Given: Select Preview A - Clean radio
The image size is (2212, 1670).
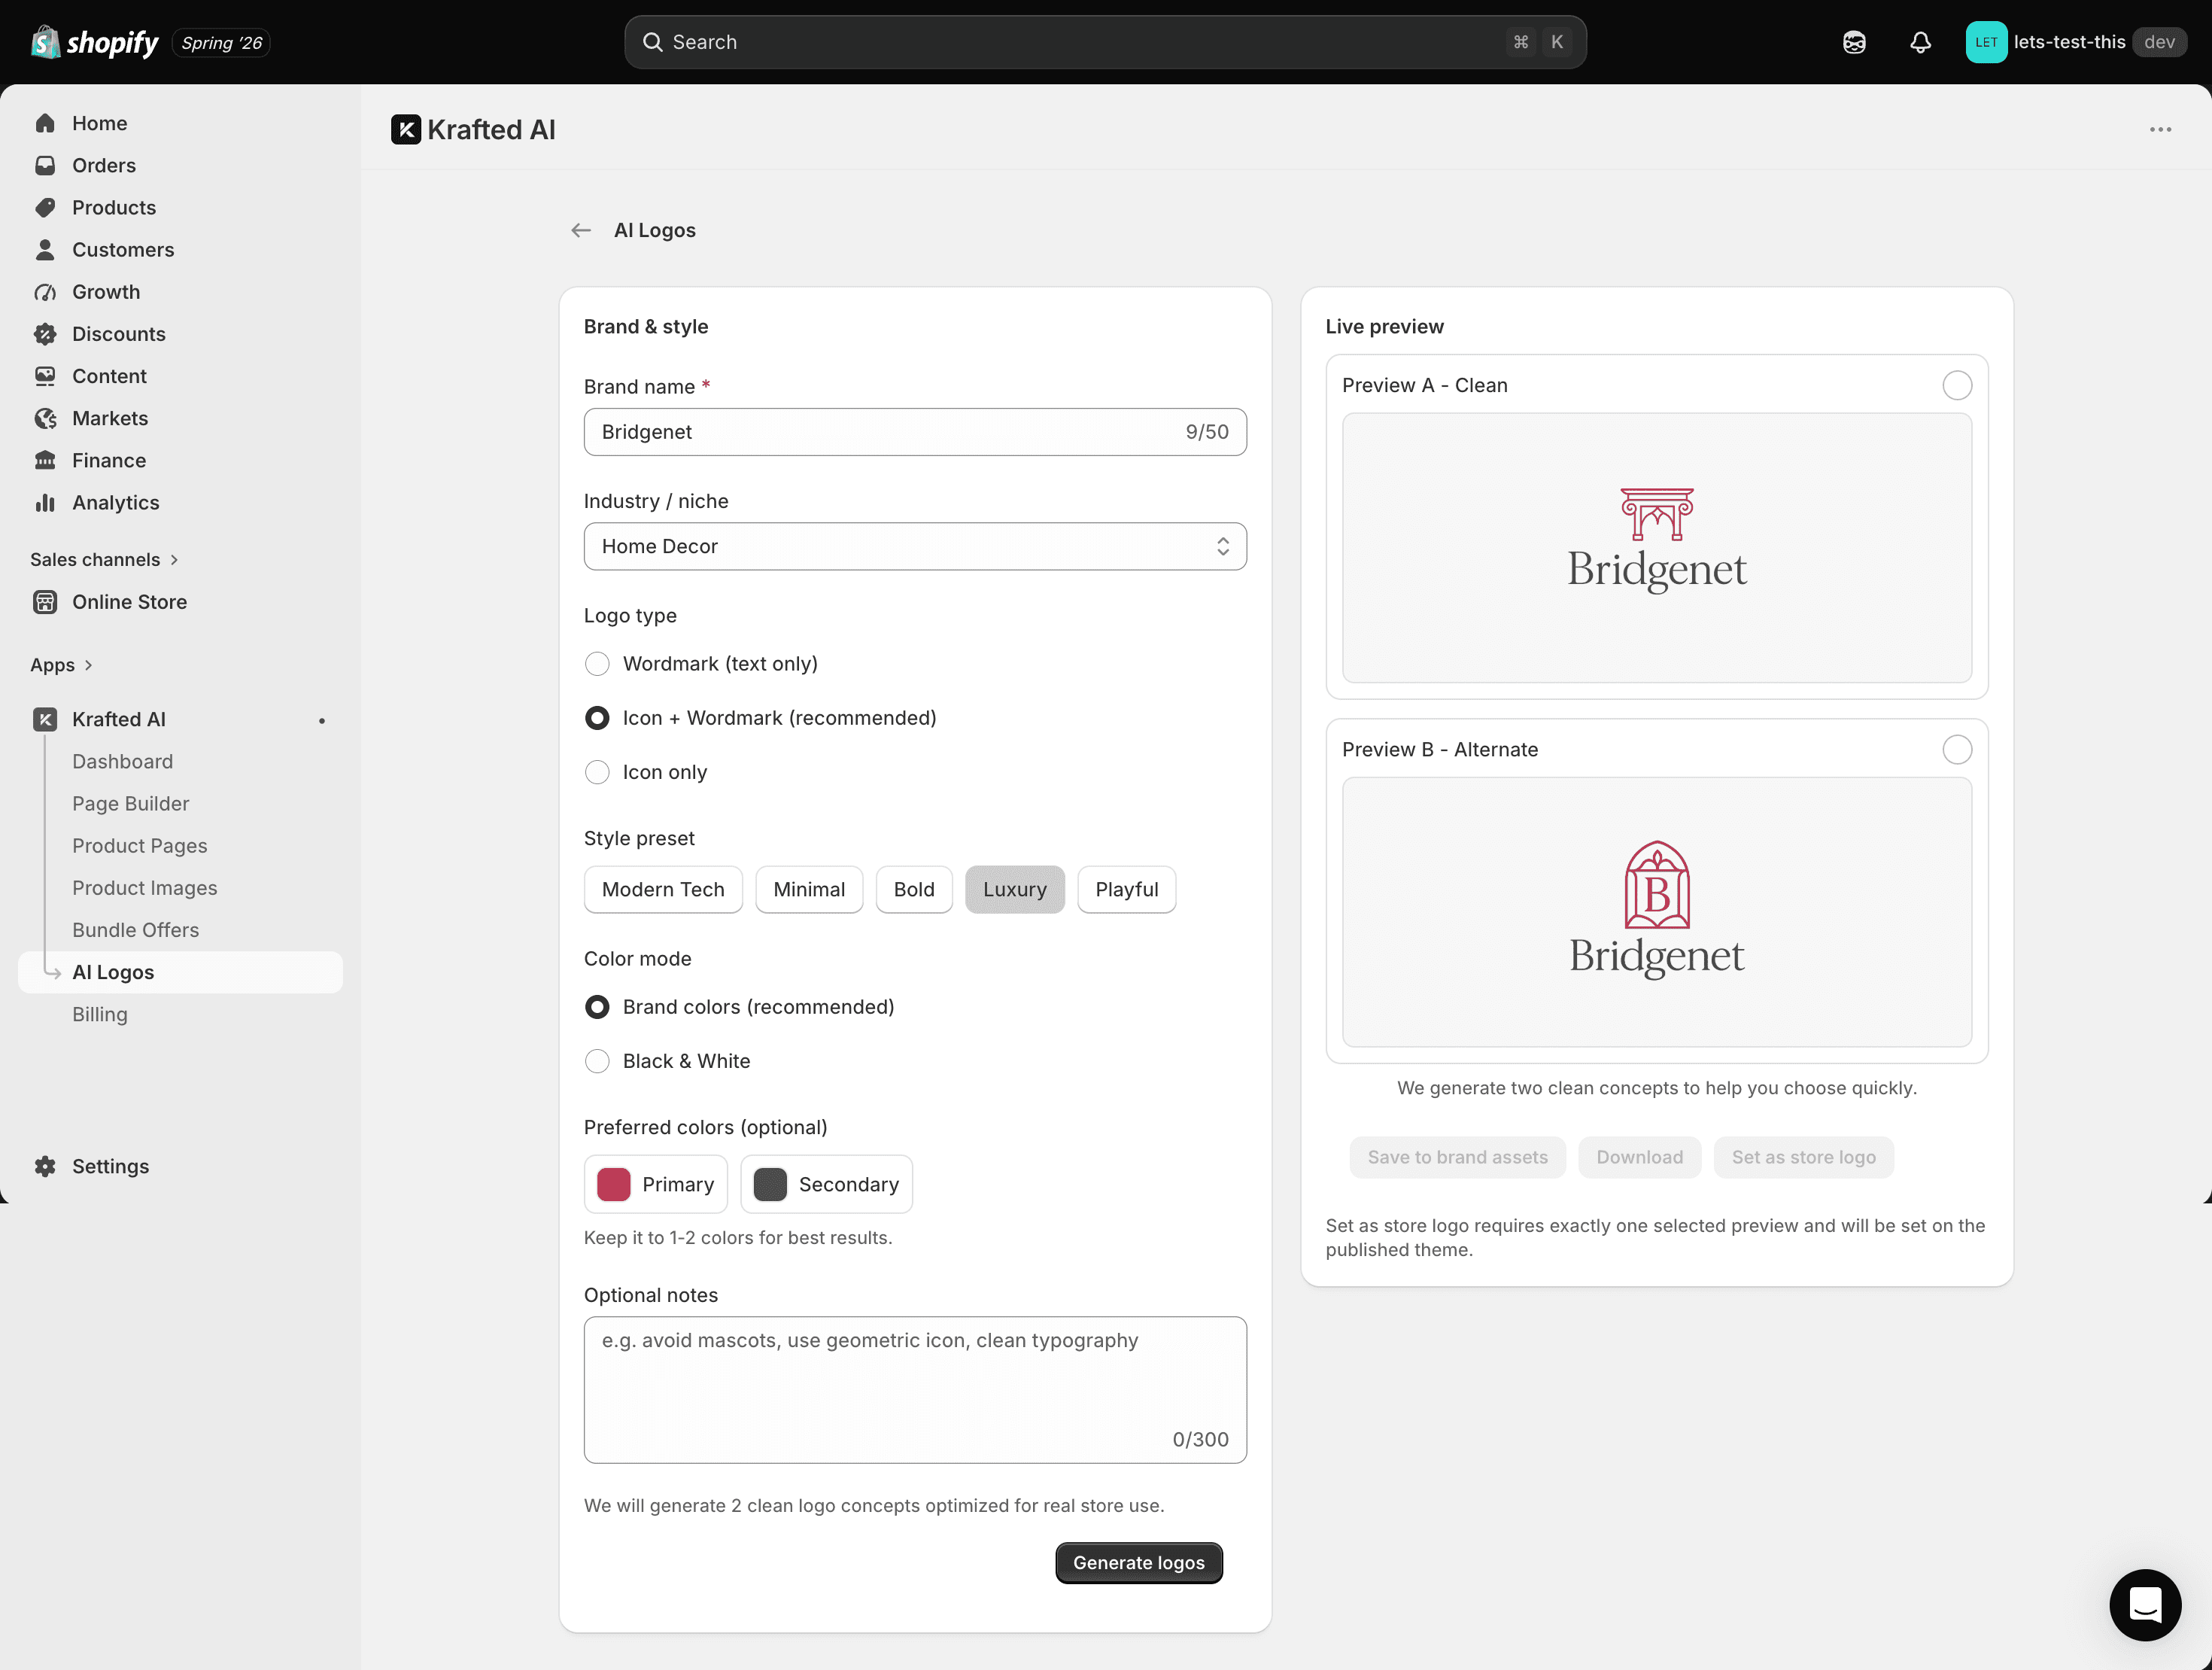Looking at the screenshot, I should pyautogui.click(x=1957, y=385).
